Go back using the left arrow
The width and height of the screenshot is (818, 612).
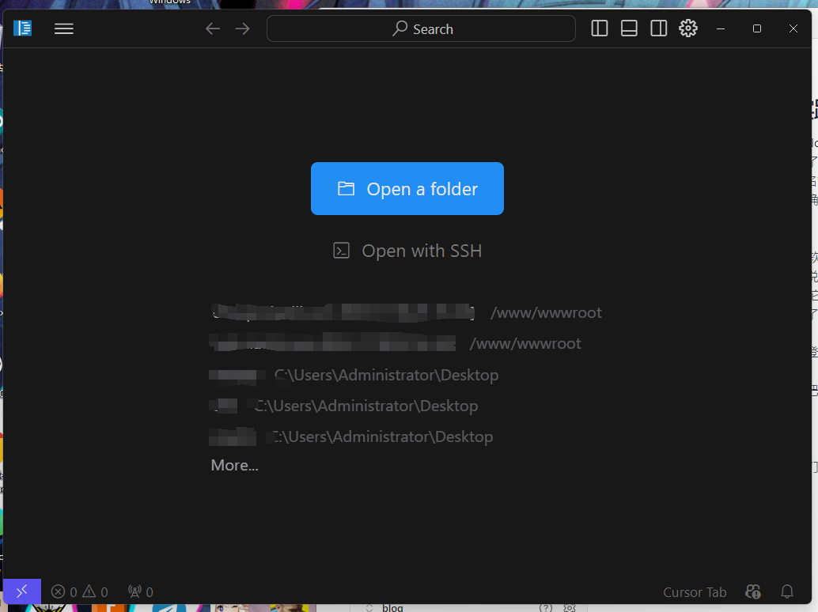pyautogui.click(x=212, y=29)
